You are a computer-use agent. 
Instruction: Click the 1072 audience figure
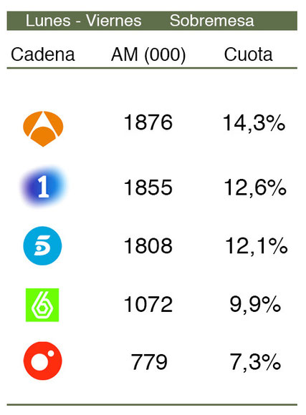[x=148, y=304]
